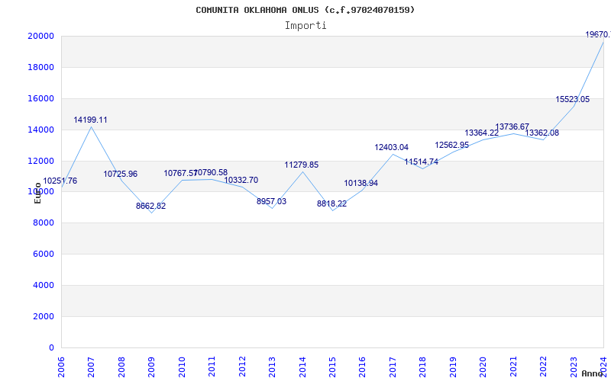Select the 10790.58 data label
611x381 pixels.
(211, 172)
